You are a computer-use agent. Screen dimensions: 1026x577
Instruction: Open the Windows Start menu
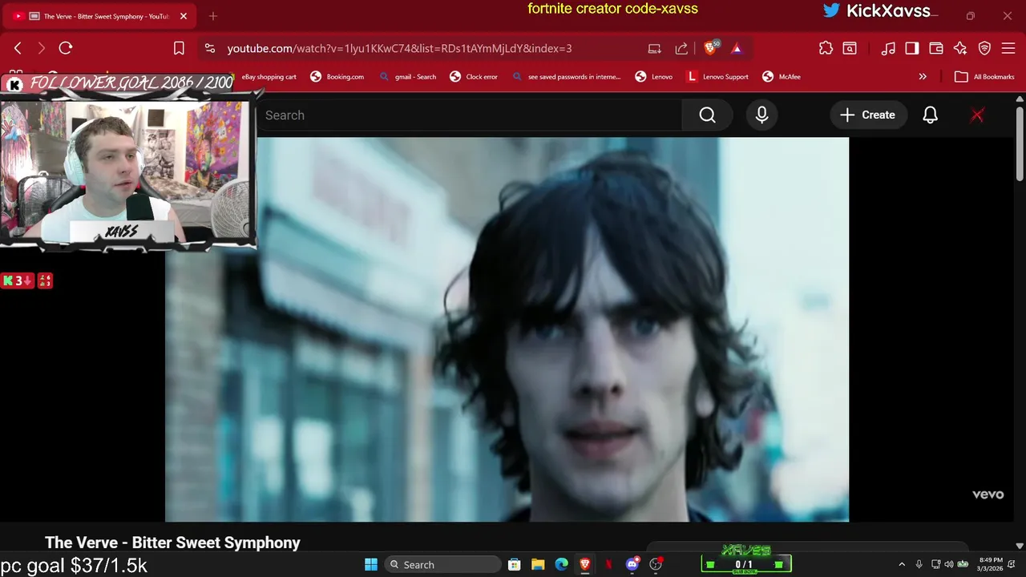coord(371,565)
